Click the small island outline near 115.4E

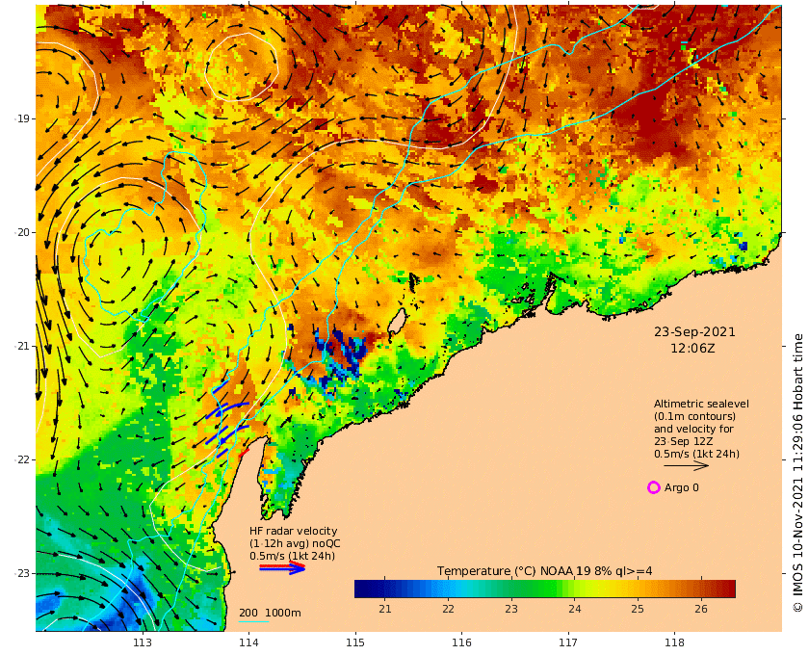[x=396, y=322]
